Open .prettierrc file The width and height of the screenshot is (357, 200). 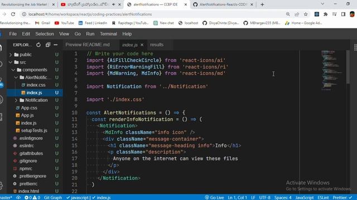tap(28, 184)
